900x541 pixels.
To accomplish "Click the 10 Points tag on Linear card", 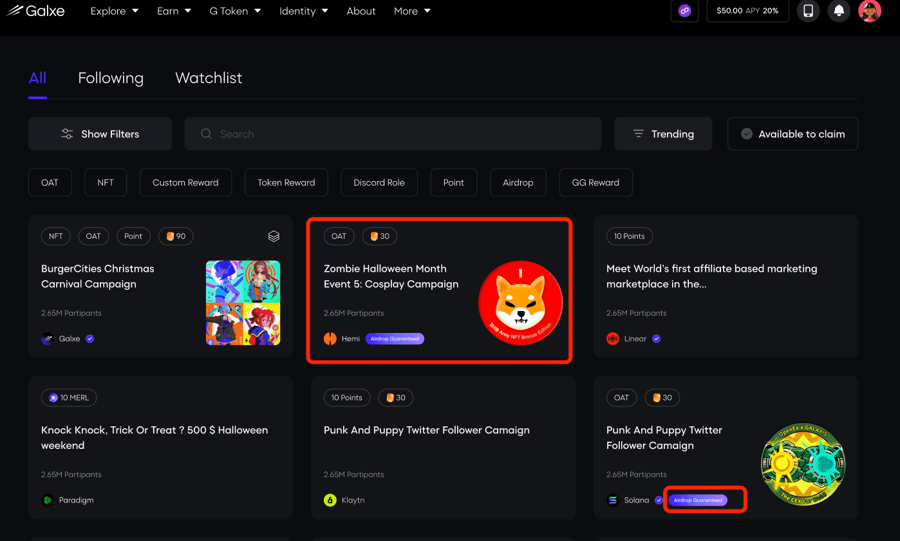I will [x=630, y=236].
